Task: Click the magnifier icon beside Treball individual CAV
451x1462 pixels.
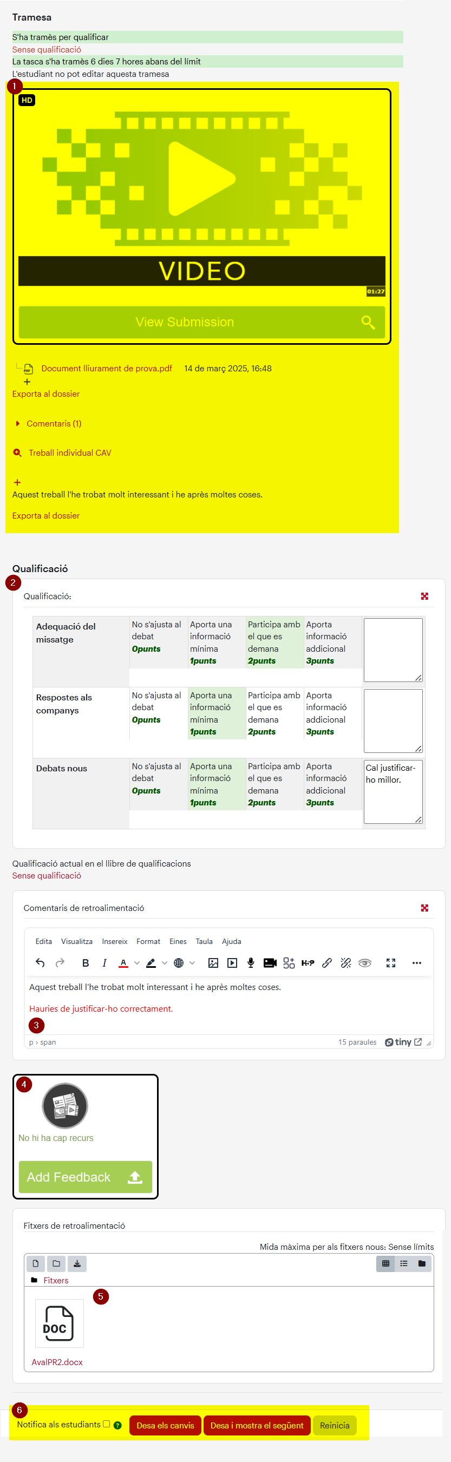Action: click(18, 453)
